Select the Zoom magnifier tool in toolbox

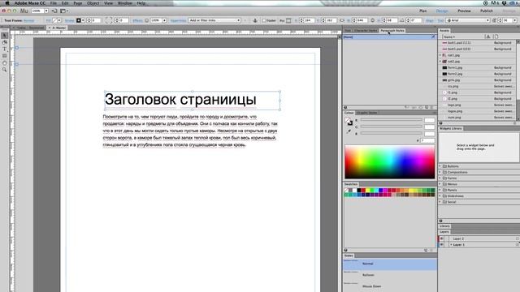click(4, 70)
